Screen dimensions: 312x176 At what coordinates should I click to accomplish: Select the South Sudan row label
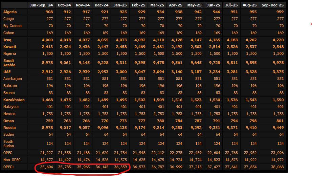[8, 144]
